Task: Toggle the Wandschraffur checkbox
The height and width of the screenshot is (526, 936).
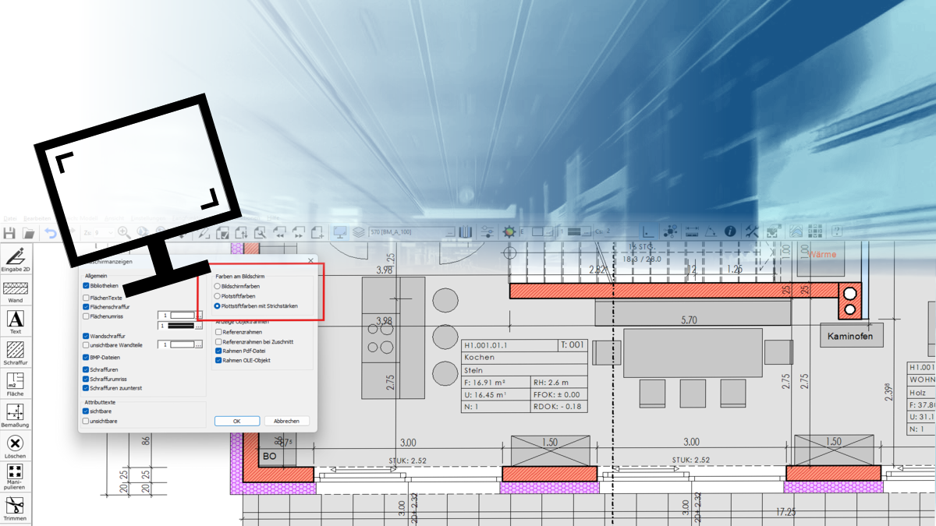Action: click(x=86, y=336)
